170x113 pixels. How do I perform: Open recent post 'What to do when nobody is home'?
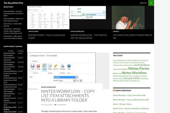pyautogui.click(x=13, y=20)
